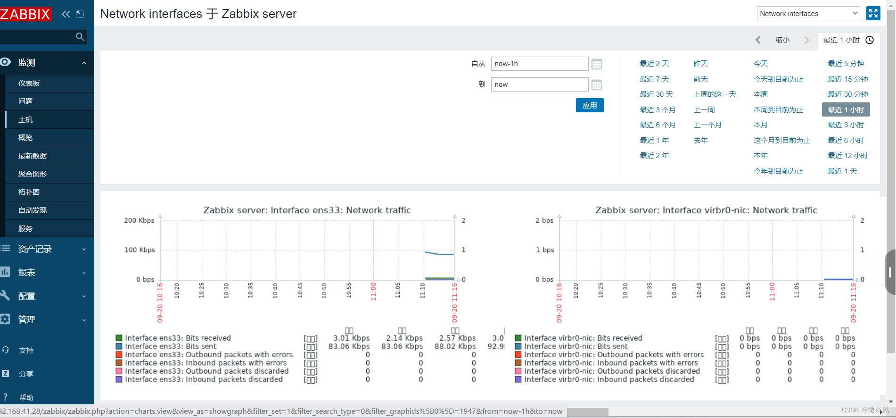Viewport: 896px width, 418px height.
Task: Open the Network interfaces dropdown
Action: [808, 13]
